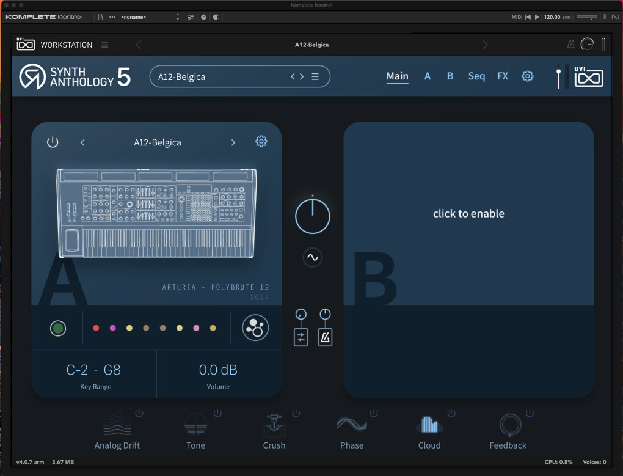623x476 pixels.
Task: Open the global settings gear in header
Action: coord(527,76)
